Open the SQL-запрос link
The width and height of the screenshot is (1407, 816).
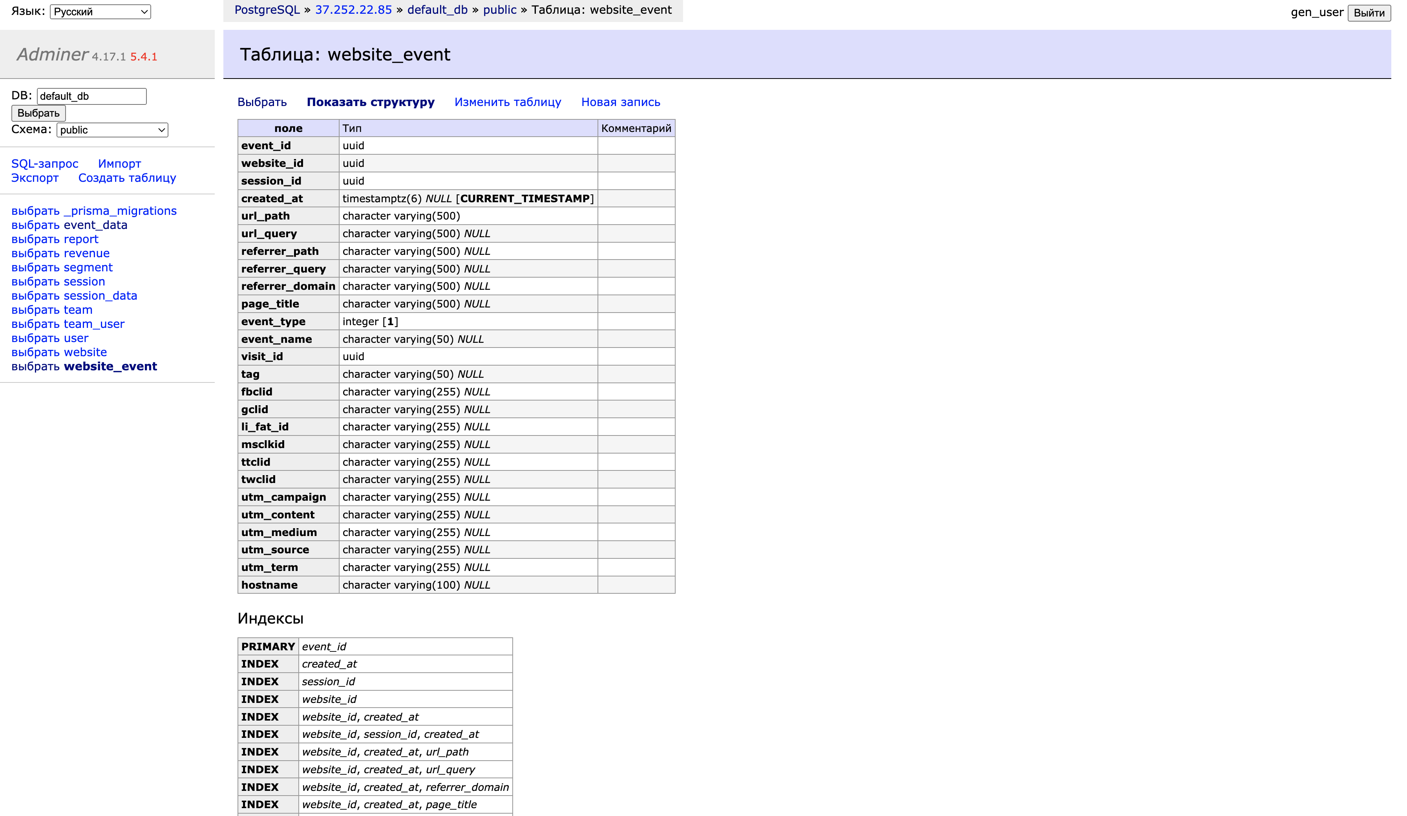(x=45, y=164)
